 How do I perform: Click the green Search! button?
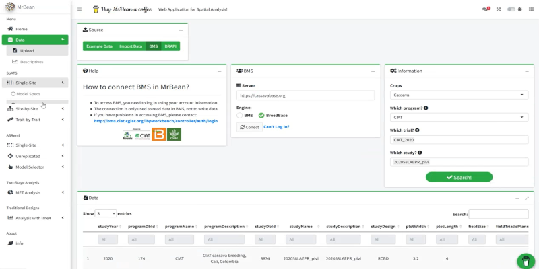459,177
